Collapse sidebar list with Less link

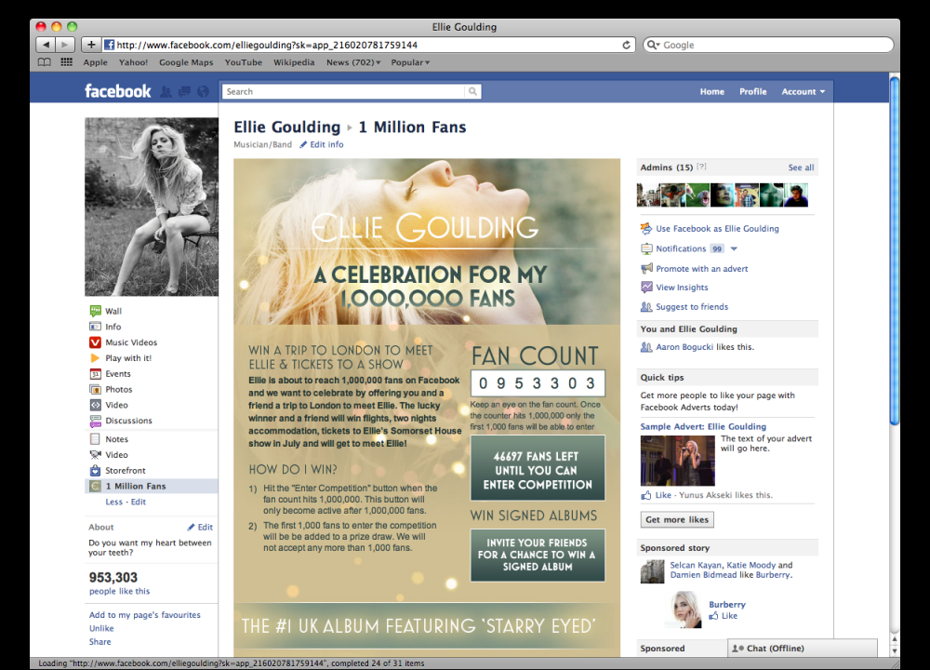click(113, 502)
